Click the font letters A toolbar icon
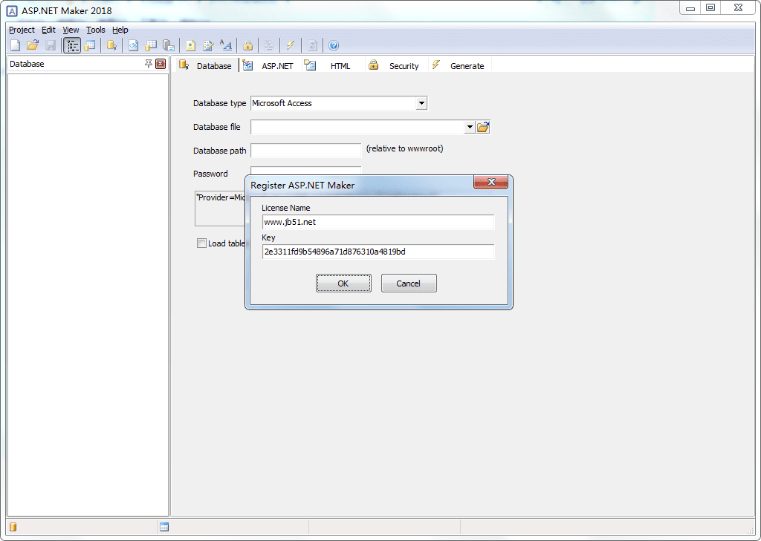This screenshot has width=761, height=541. (x=226, y=45)
